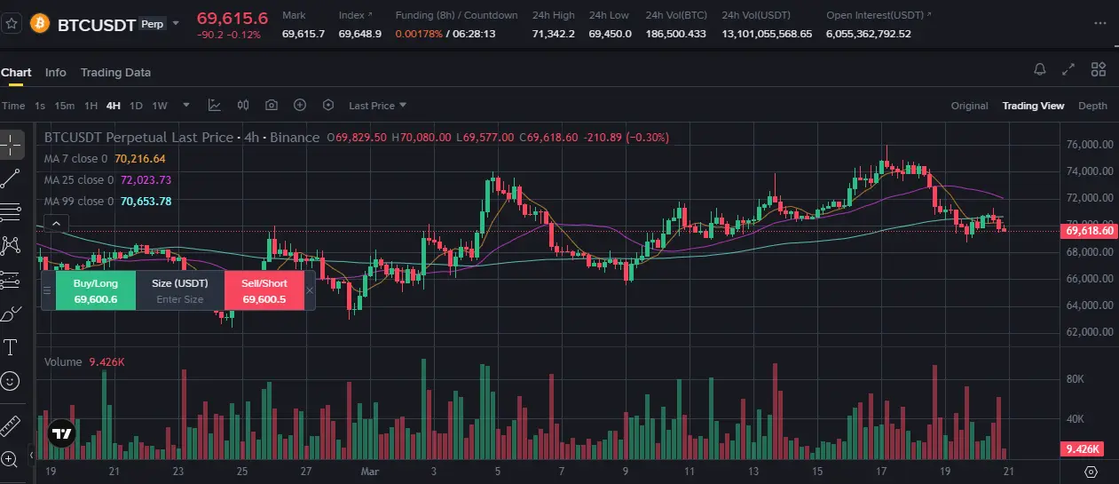Select the brush drawing tool
Image resolution: width=1119 pixels, height=484 pixels.
coord(12,313)
